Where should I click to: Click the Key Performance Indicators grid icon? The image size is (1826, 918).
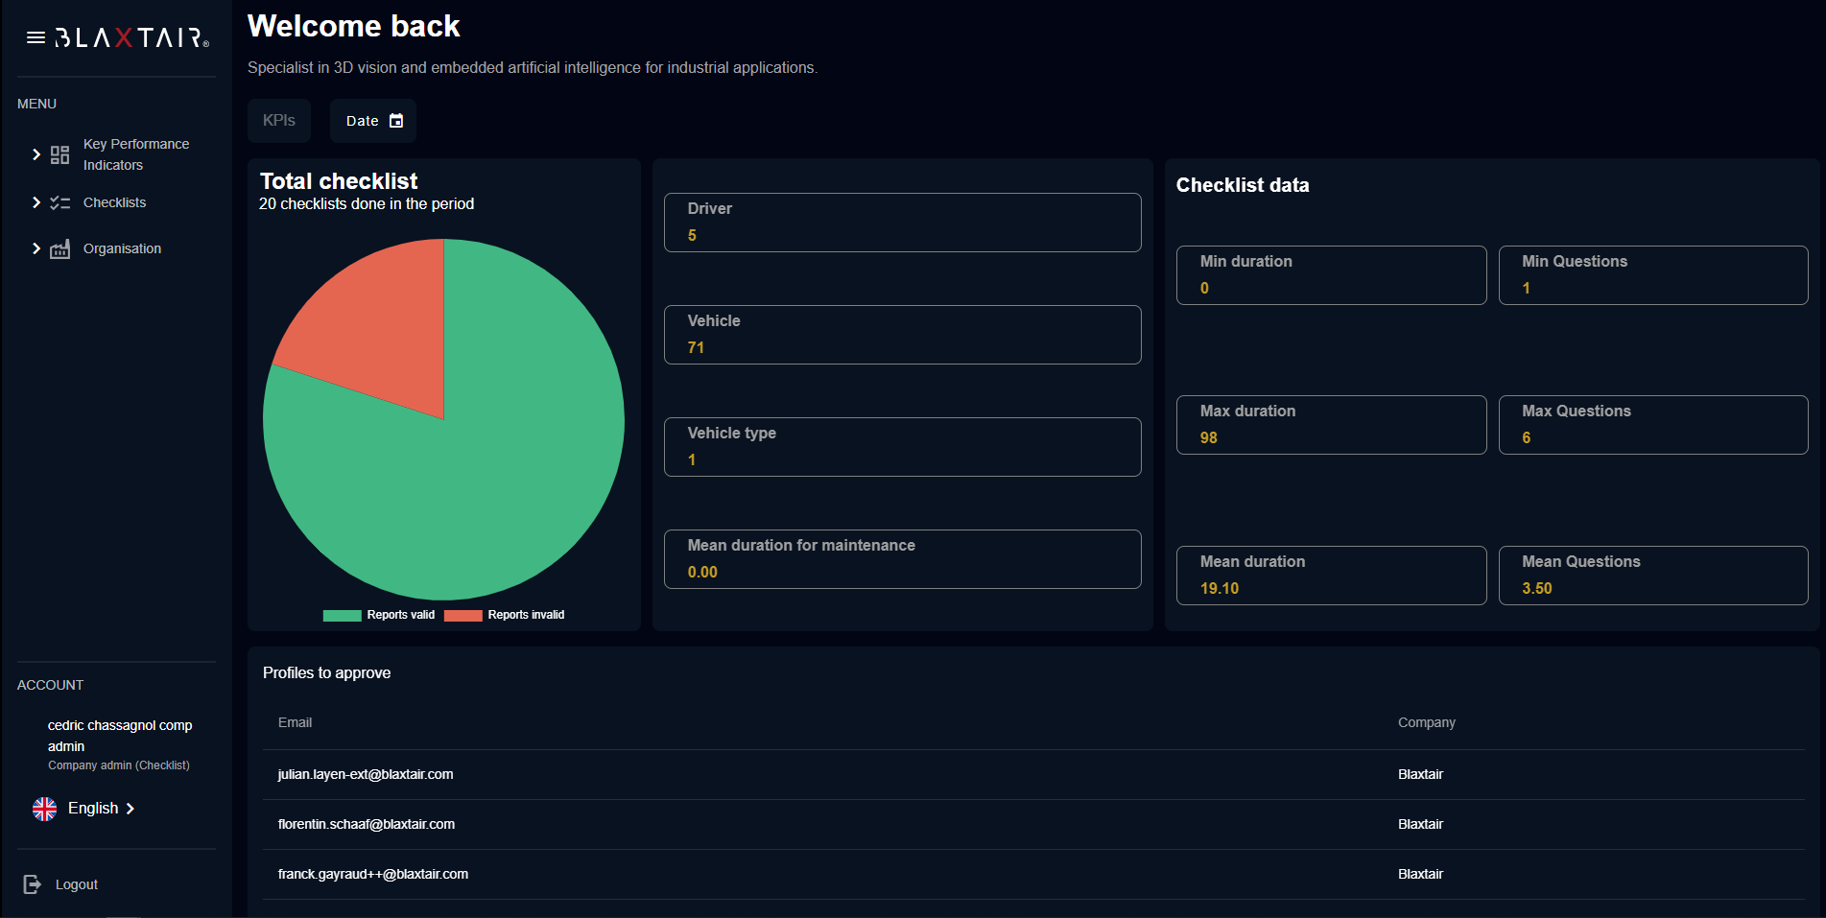pyautogui.click(x=59, y=154)
